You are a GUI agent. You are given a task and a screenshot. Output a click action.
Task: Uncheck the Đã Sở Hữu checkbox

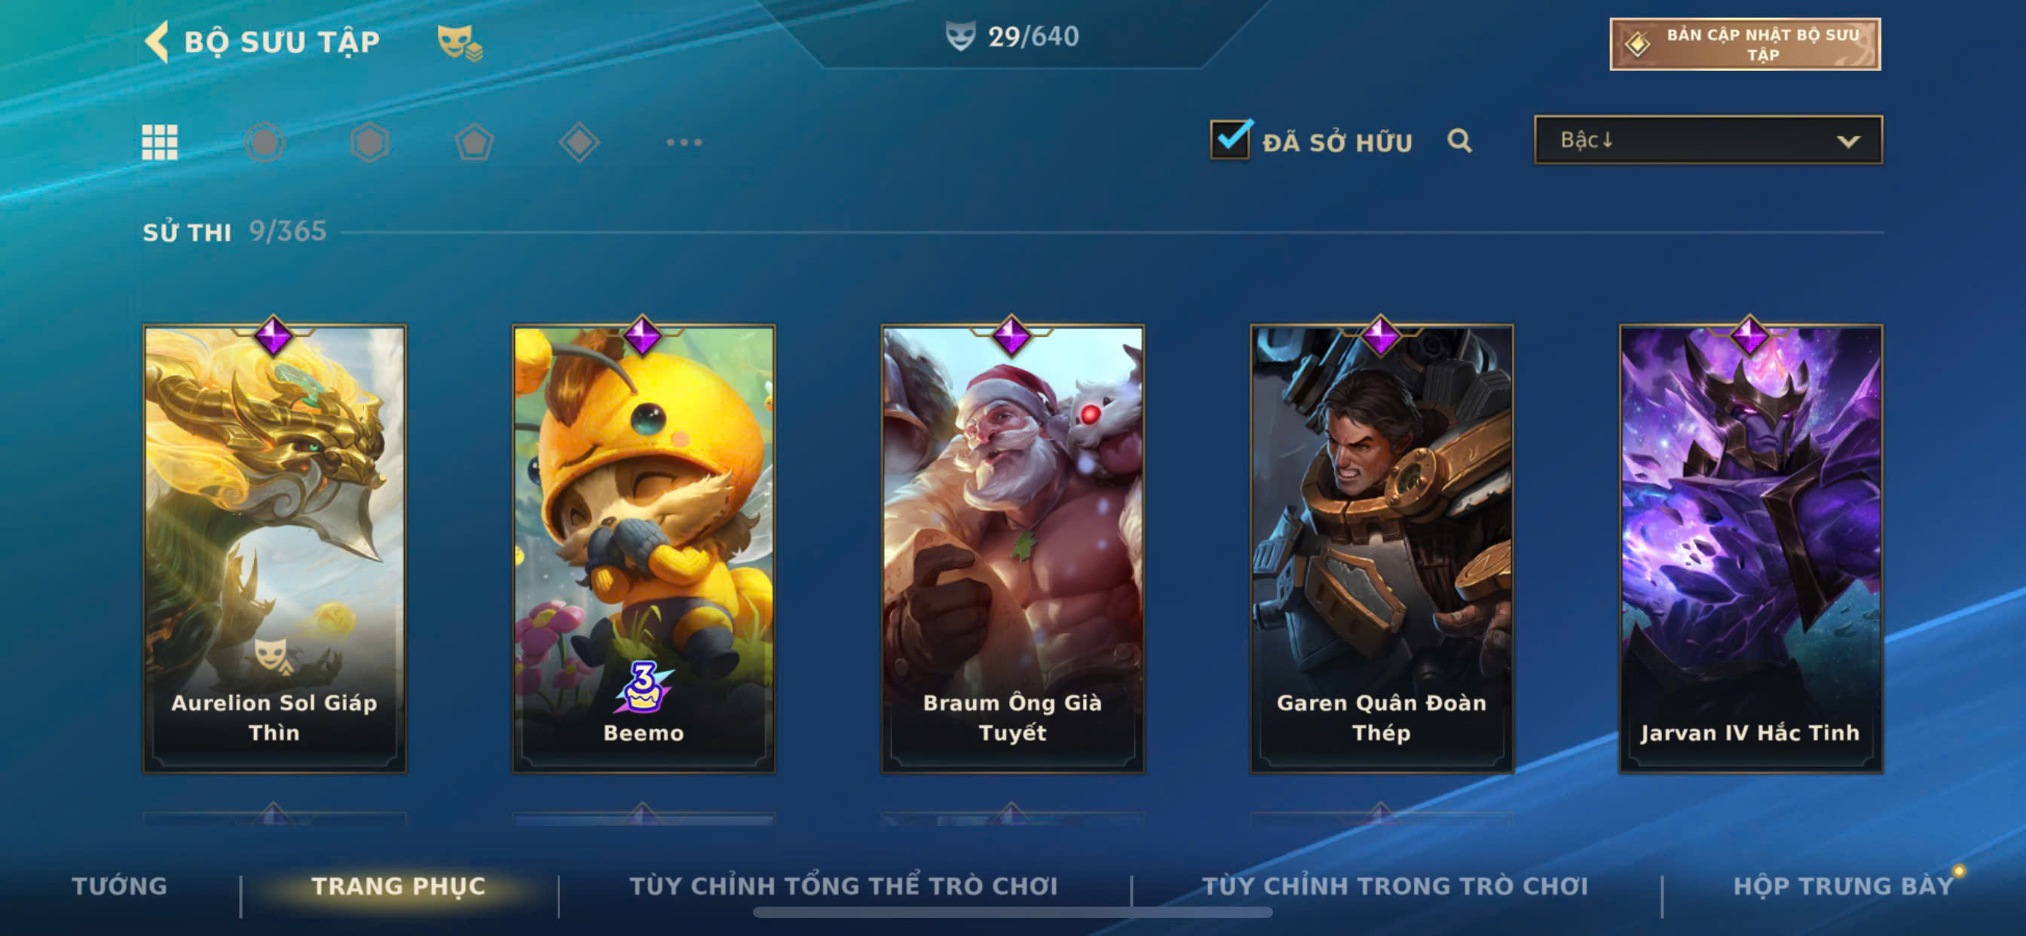coord(1230,139)
